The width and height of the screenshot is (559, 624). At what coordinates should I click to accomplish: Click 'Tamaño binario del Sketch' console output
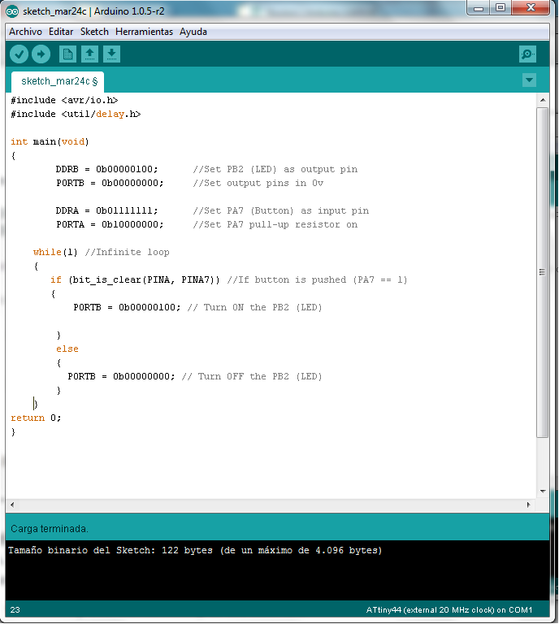click(195, 550)
